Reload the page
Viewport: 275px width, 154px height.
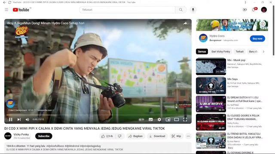[x=9, y=2]
